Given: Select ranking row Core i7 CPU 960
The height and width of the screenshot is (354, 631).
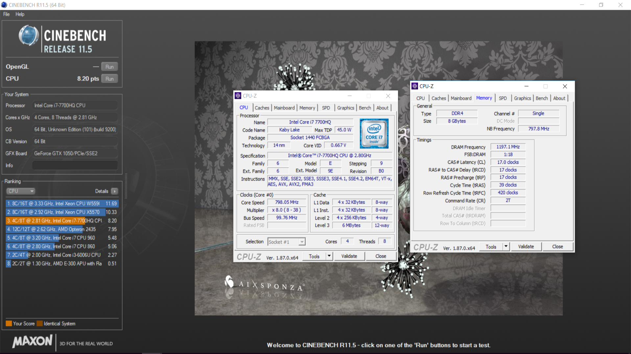Looking at the screenshot, I should pyautogui.click(x=62, y=238).
